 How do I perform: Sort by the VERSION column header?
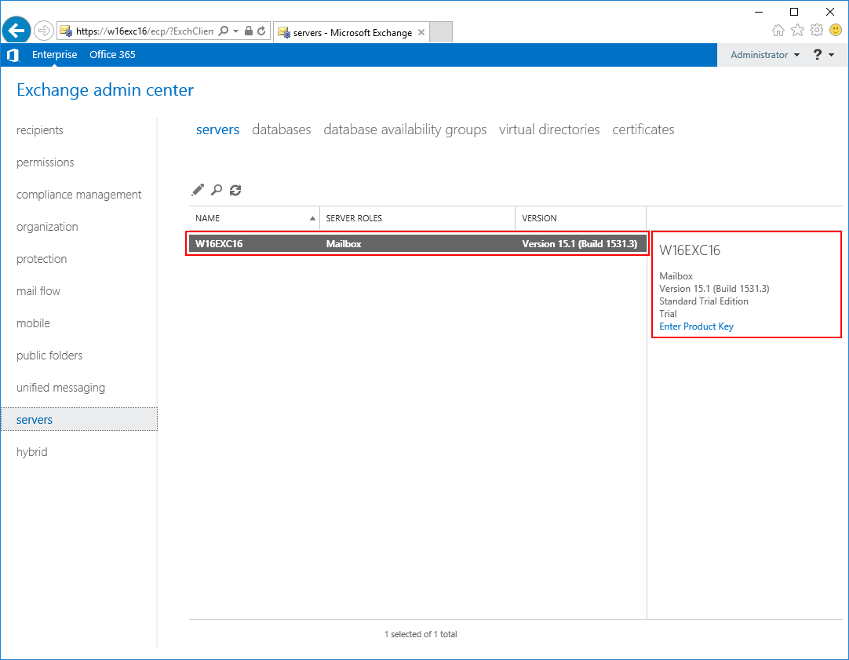pyautogui.click(x=581, y=218)
